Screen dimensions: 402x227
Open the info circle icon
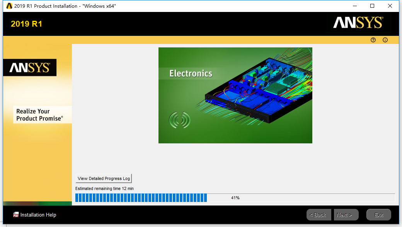point(385,40)
